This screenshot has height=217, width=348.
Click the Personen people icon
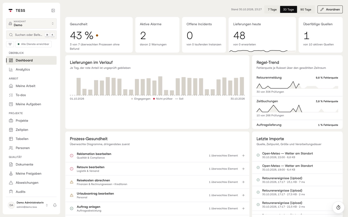pos(11,148)
